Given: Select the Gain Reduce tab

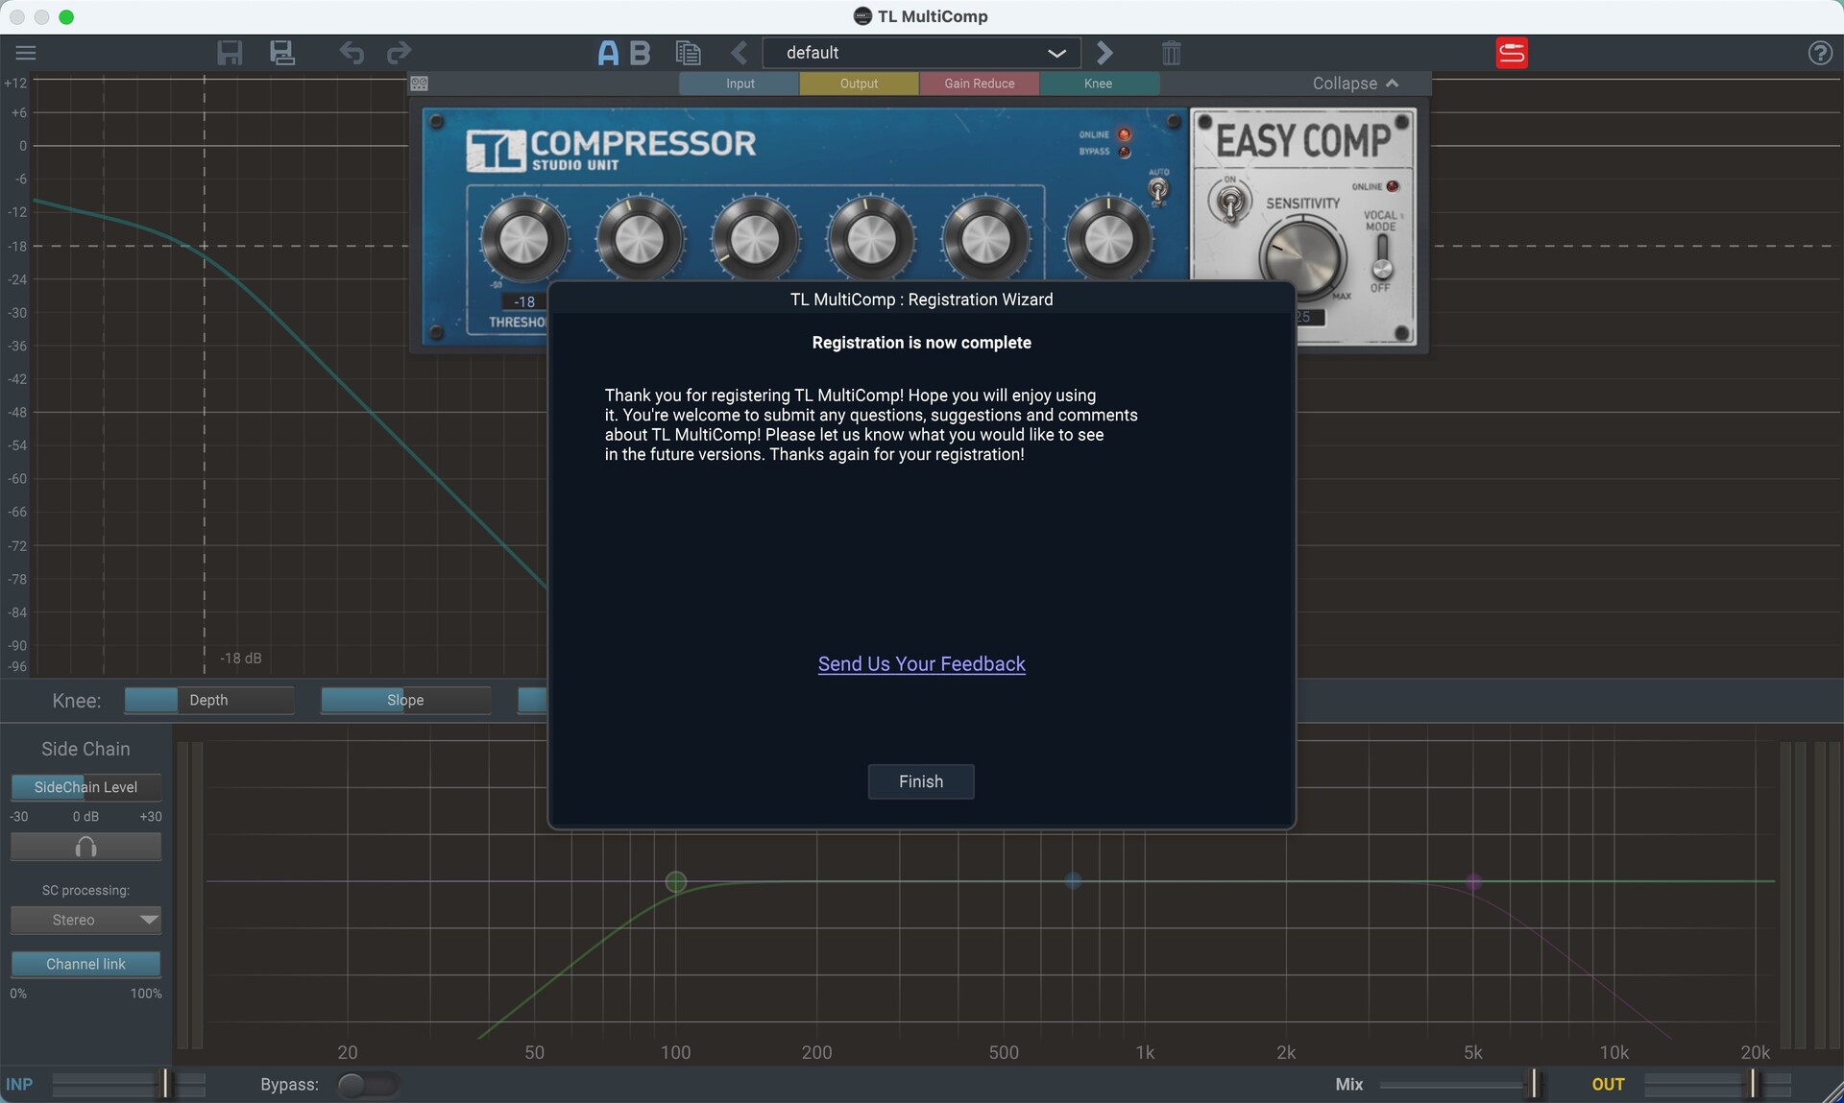Looking at the screenshot, I should pyautogui.click(x=979, y=84).
